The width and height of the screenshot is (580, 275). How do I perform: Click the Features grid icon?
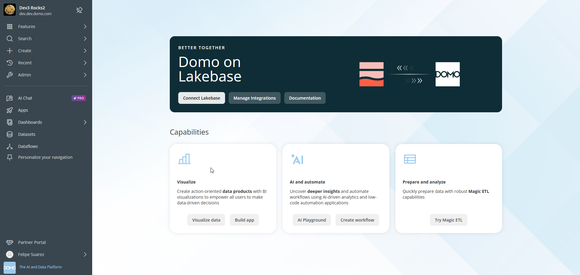(x=10, y=27)
